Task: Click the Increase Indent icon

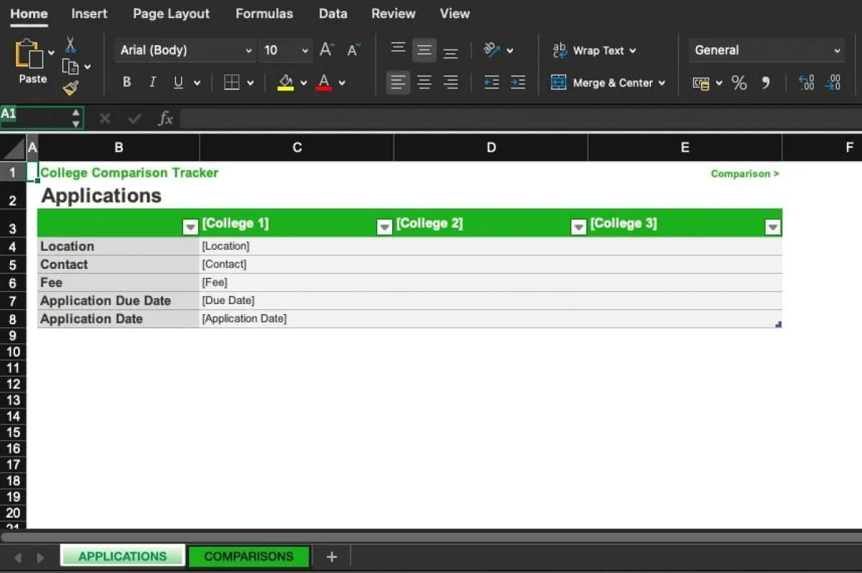Action: [x=518, y=83]
